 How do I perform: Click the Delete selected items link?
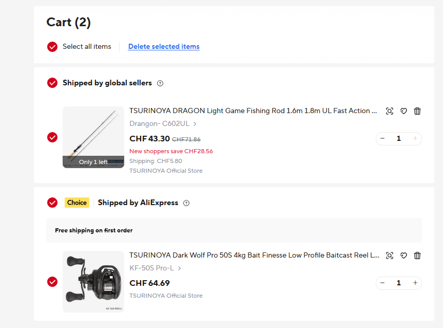[164, 47]
